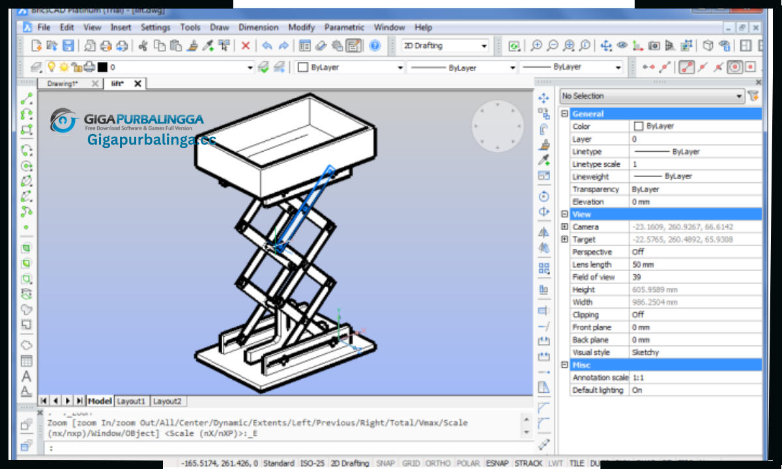
Task: Expand the Camera property row
Action: 564,227
